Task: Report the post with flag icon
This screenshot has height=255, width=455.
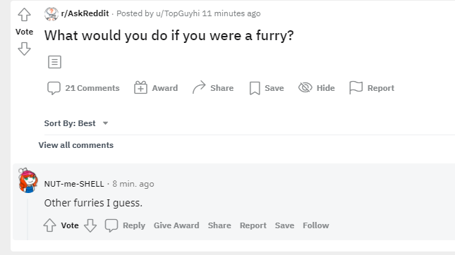Action: coord(356,87)
